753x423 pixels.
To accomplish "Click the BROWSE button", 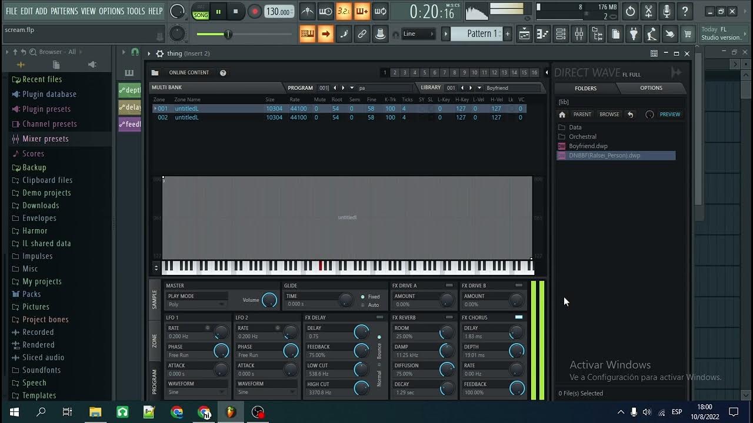I will [609, 115].
